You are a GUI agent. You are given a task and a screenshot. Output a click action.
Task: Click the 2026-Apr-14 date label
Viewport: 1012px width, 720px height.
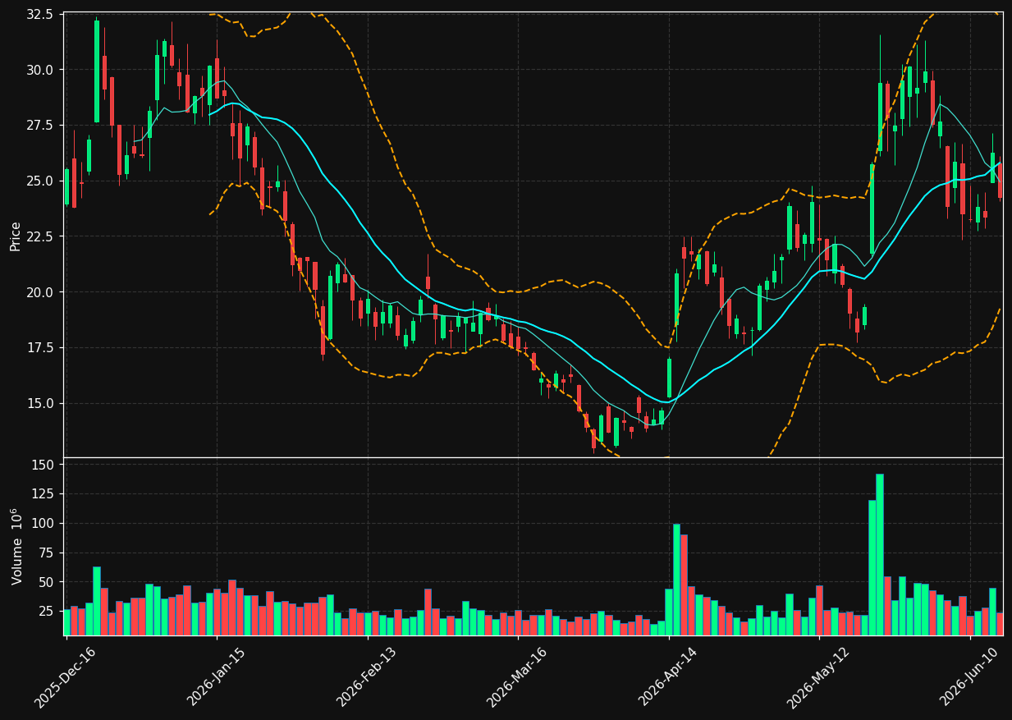[668, 677]
